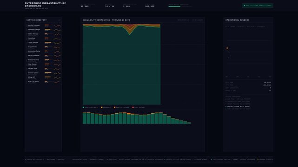Open the Billing API service entry
The height and width of the screenshot is (167, 298).
pyautogui.click(x=44, y=77)
